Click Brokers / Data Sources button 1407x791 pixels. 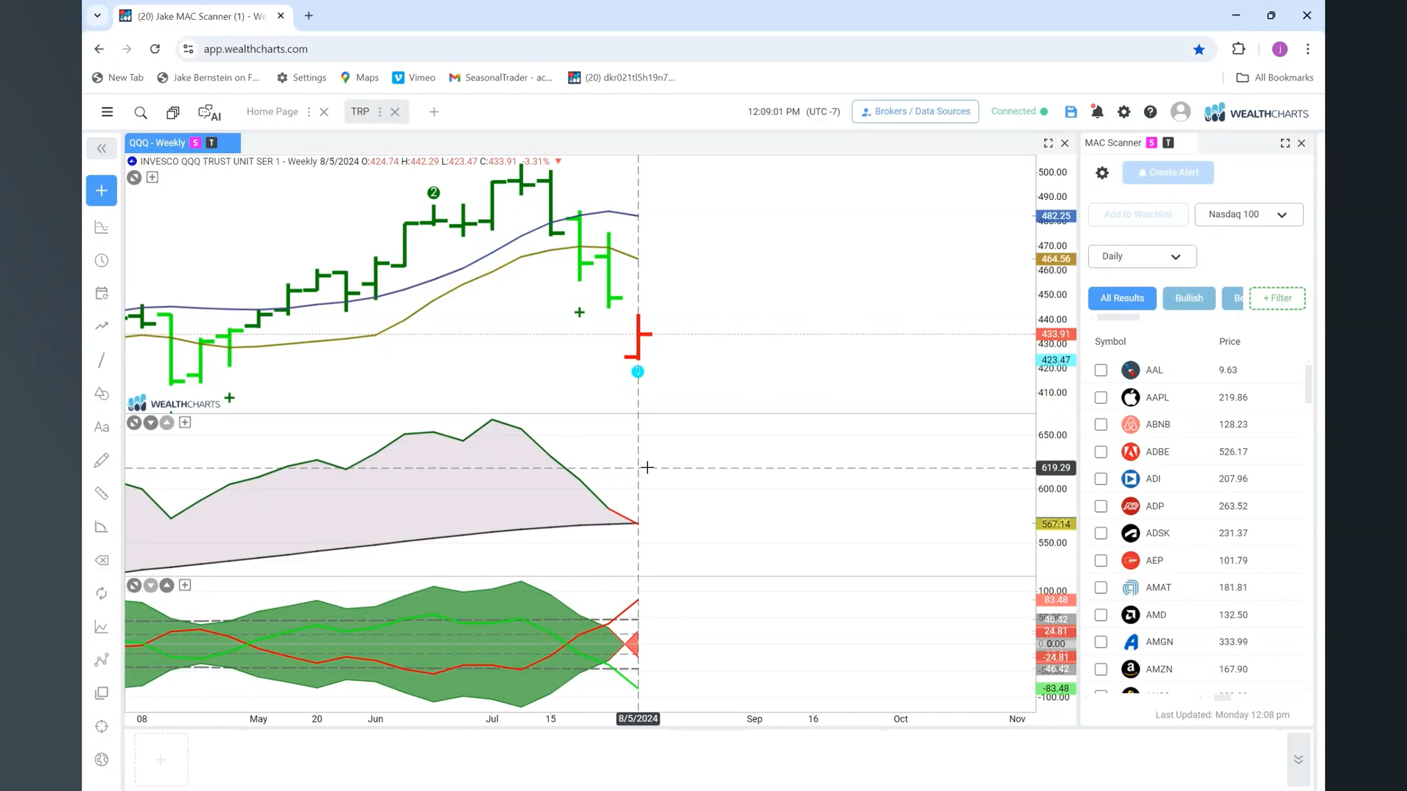pyautogui.click(x=915, y=111)
